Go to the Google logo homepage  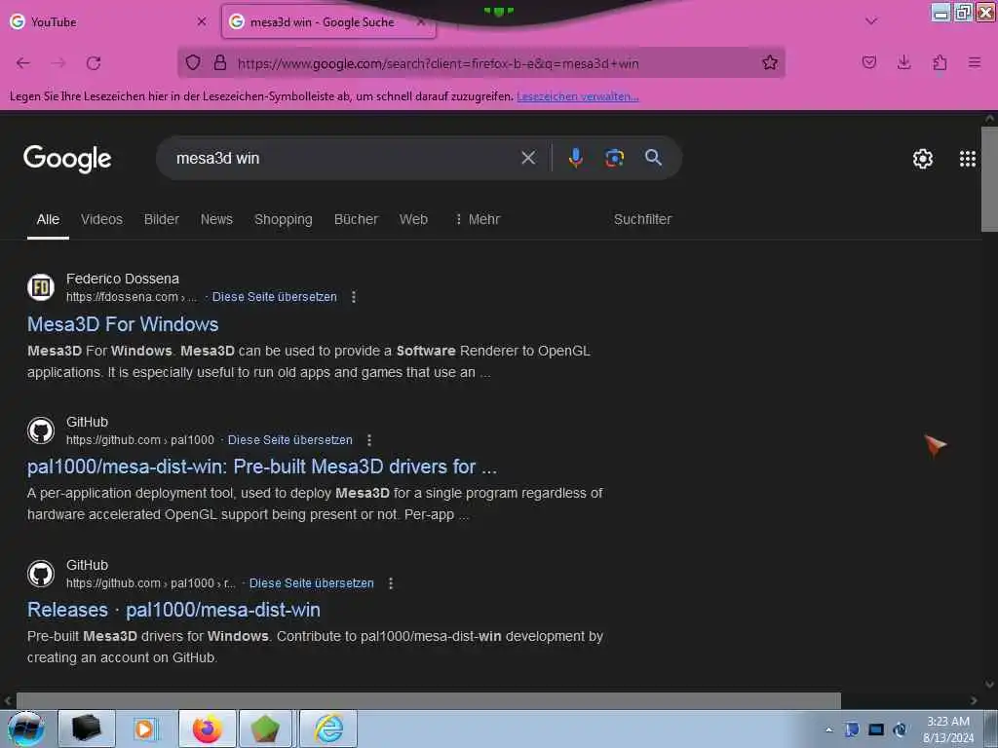click(x=67, y=159)
